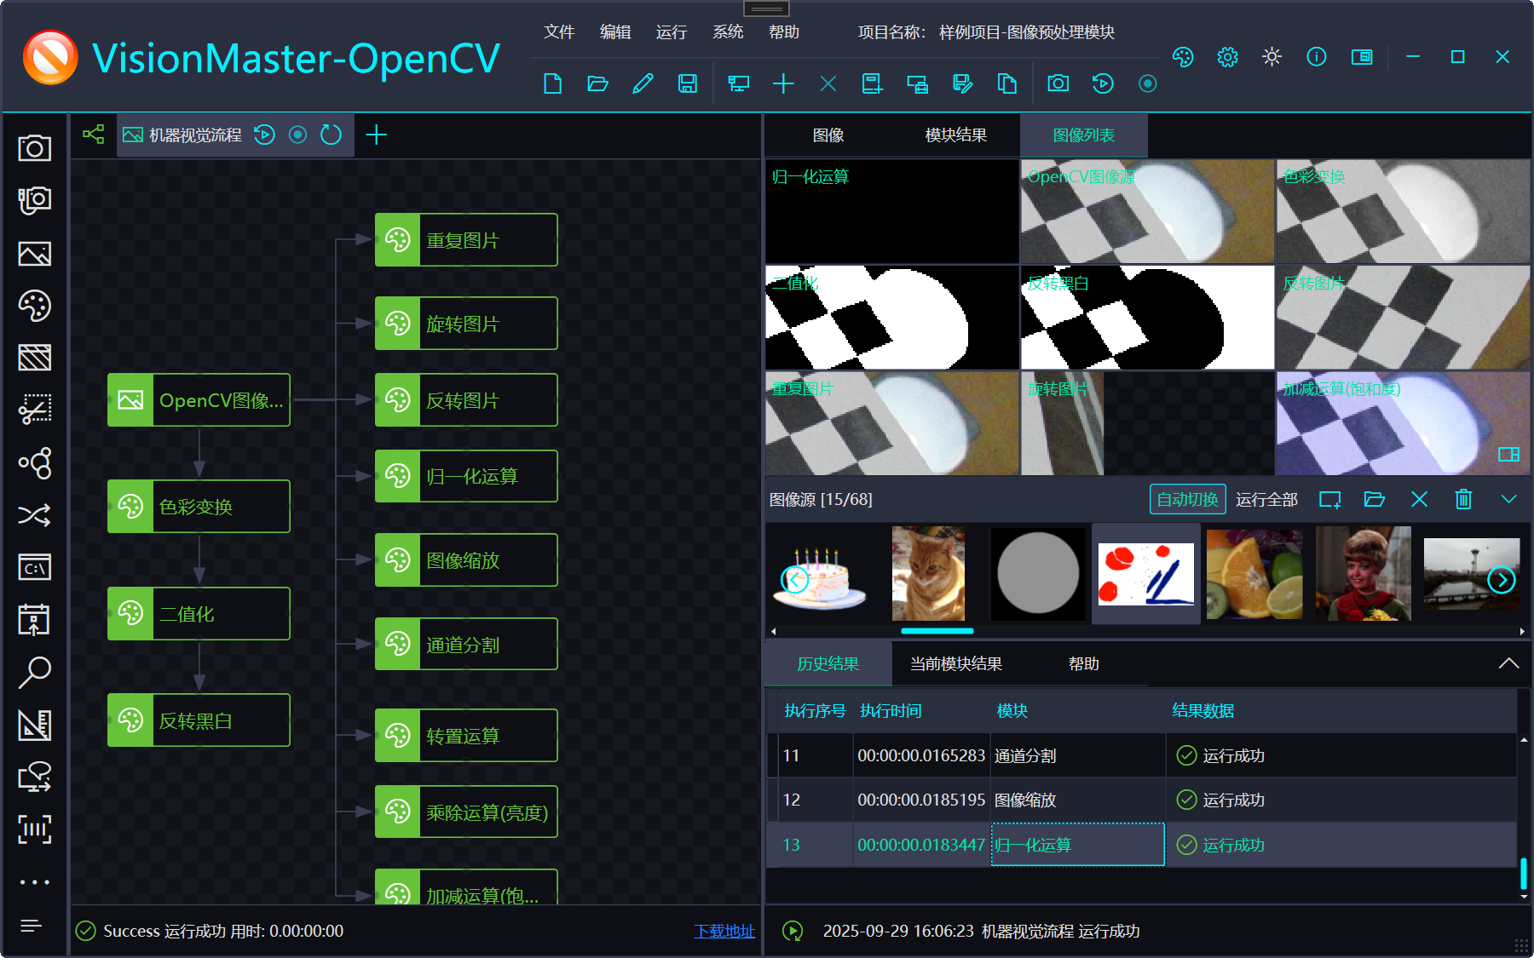Viewport: 1534px width, 958px height.
Task: Open the 文件 menu
Action: [559, 32]
